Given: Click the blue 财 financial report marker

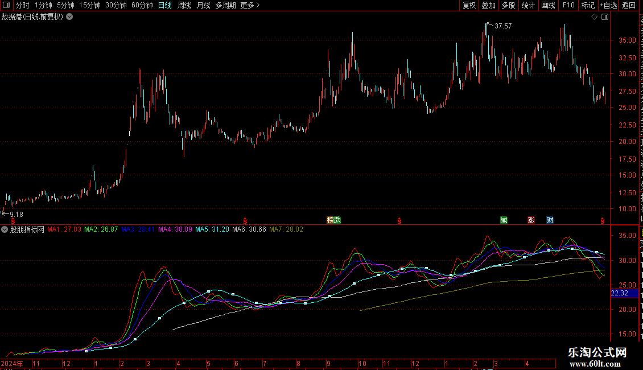Looking at the screenshot, I should click(x=550, y=220).
